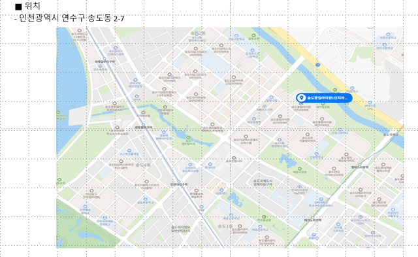Click the SK엔크린 LPG station marker
The height and width of the screenshot is (257, 418).
pyautogui.click(x=370, y=103)
